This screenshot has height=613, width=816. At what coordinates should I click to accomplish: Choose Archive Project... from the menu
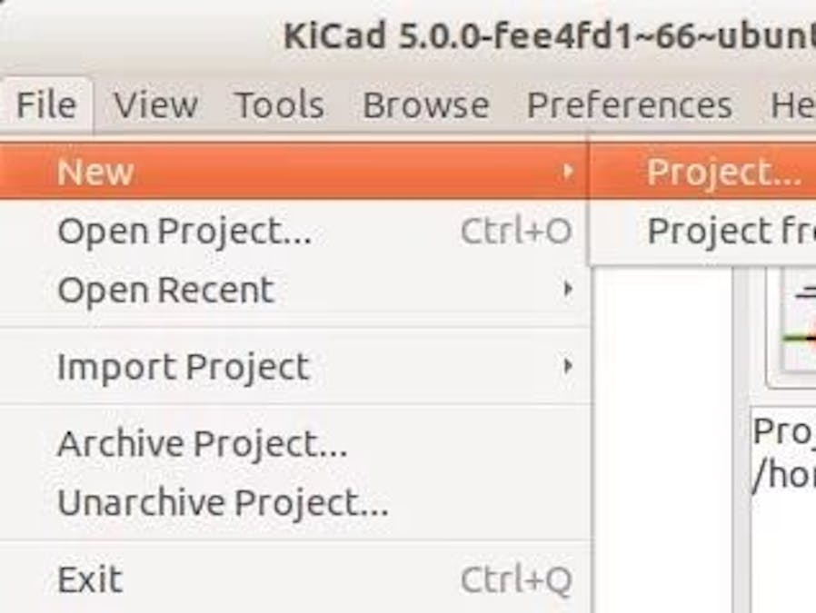[x=202, y=444]
